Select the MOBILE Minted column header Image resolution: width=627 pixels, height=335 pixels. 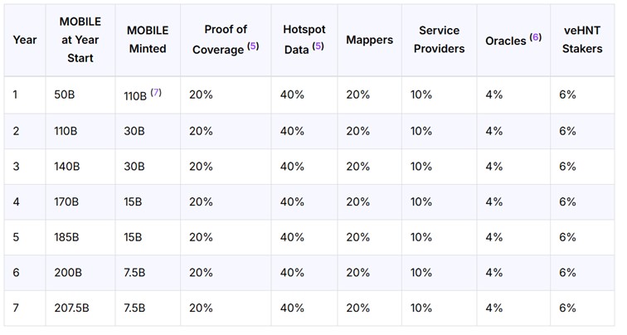click(148, 40)
